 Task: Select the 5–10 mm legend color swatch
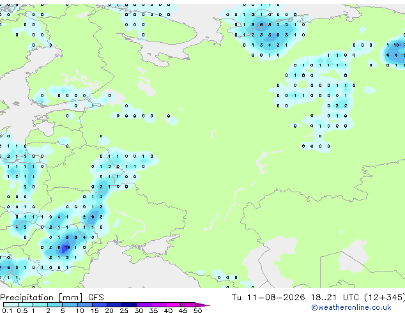(x=70, y=305)
